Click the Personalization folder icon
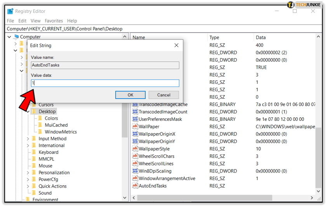Viewport: 327px width, 207px height. pyautogui.click(x=34, y=172)
